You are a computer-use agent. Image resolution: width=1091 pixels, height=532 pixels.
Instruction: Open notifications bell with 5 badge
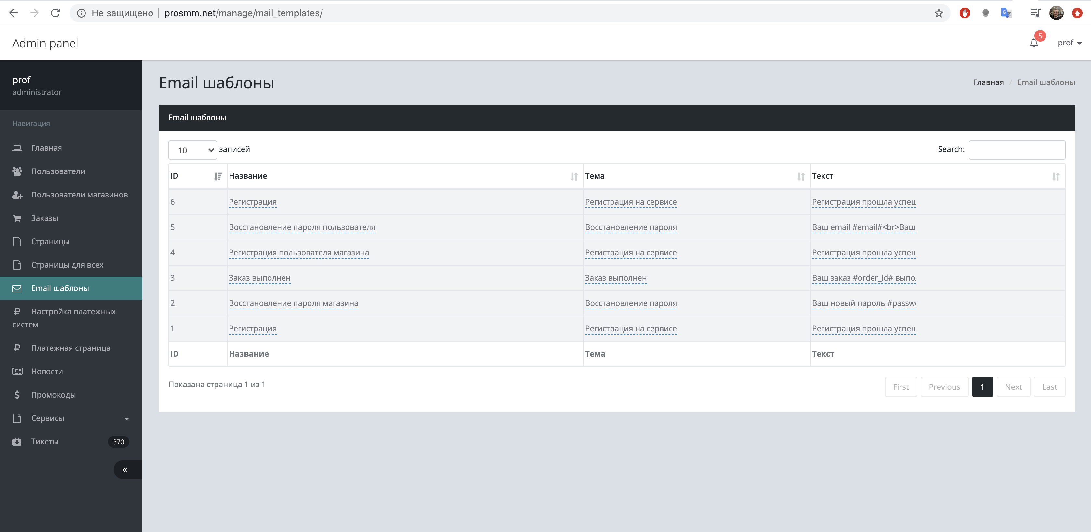pyautogui.click(x=1034, y=42)
